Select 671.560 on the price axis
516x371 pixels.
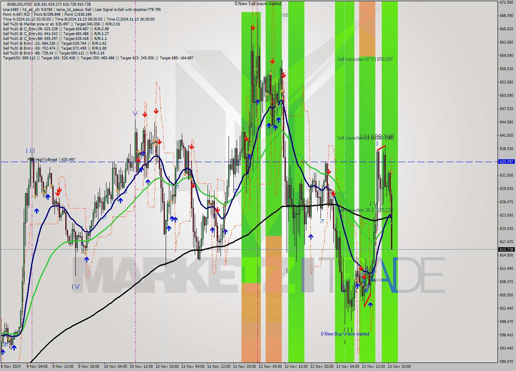(x=506, y=2)
